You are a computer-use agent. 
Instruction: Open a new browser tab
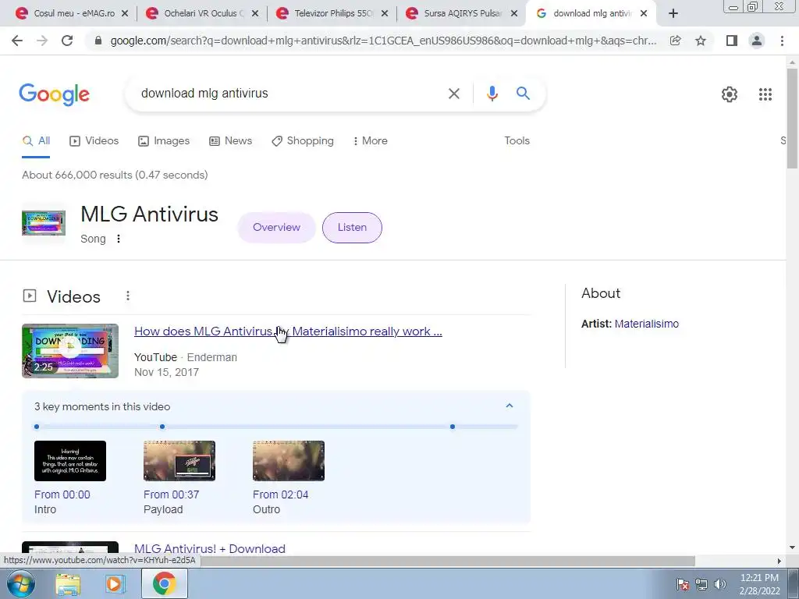pyautogui.click(x=673, y=14)
